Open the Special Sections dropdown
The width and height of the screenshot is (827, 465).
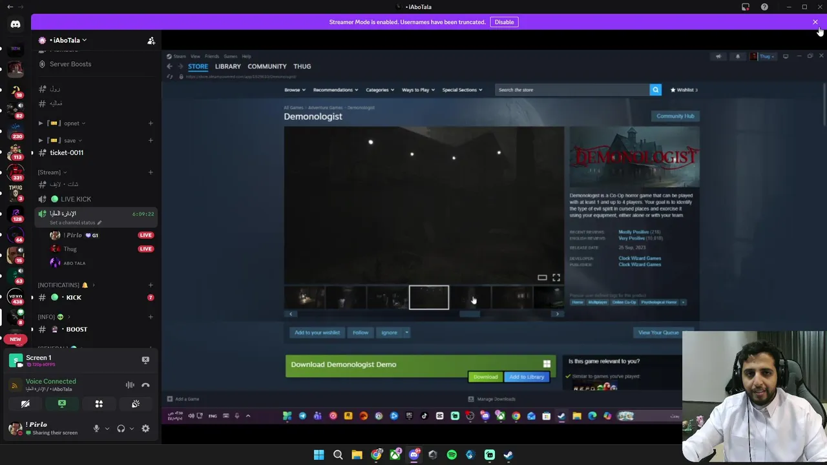(x=462, y=90)
